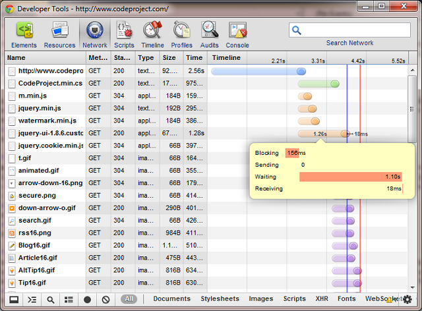Screen dimensions: 422x311
Task: Clear the network log
Action: tap(105, 299)
